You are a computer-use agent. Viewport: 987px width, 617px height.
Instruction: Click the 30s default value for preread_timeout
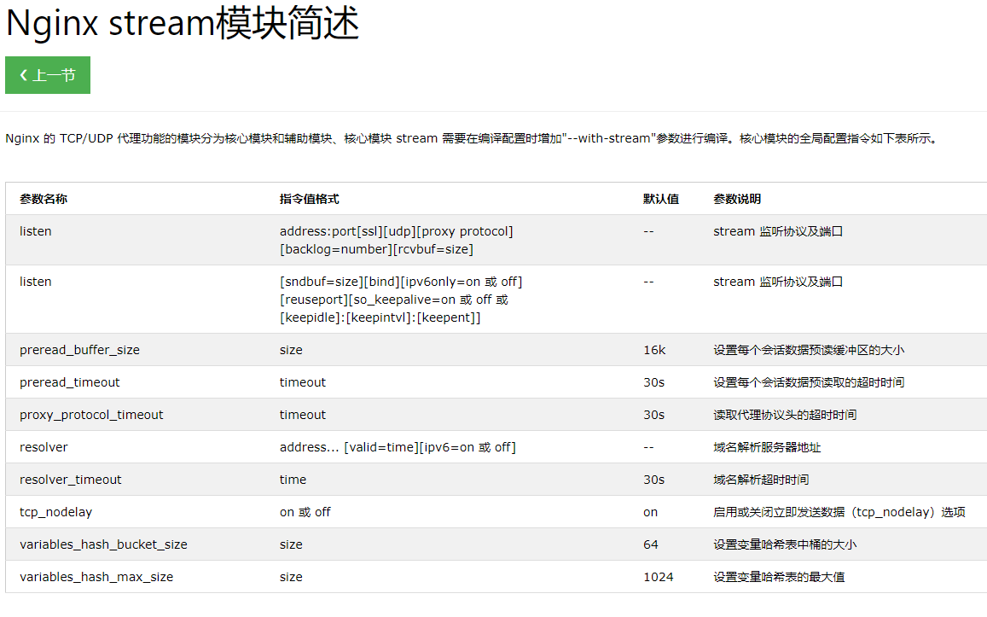coord(654,382)
